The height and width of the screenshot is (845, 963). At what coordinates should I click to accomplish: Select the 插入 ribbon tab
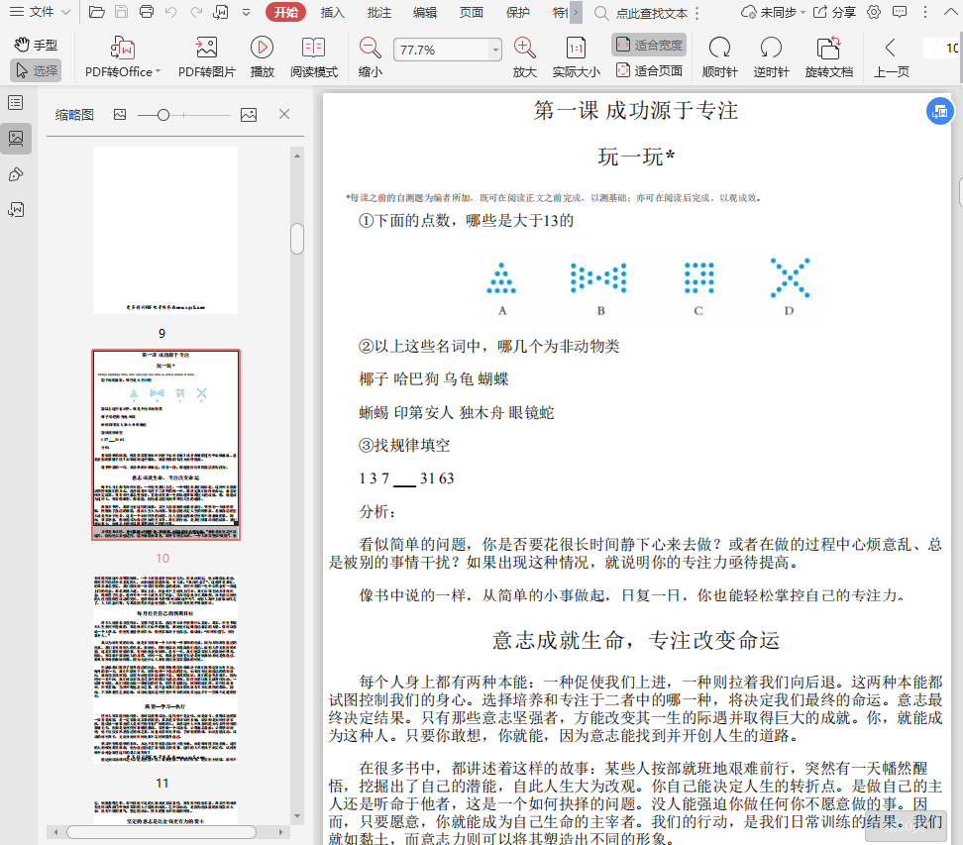[332, 12]
